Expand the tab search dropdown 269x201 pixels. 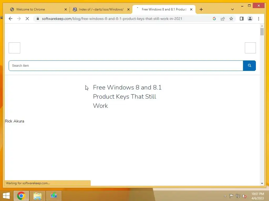(232, 9)
